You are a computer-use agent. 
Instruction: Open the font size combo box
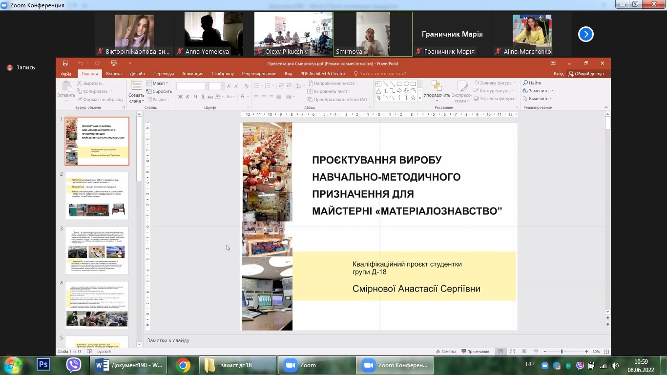(216, 86)
